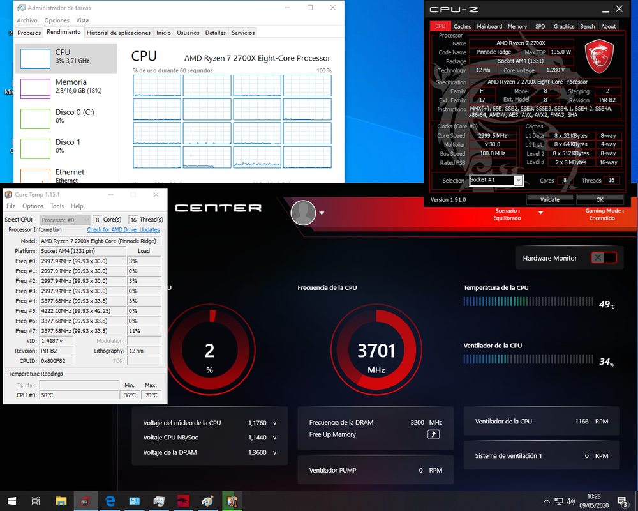Screen dimensions: 638x511
Task: Open the network status tray icon
Action: click(559, 501)
